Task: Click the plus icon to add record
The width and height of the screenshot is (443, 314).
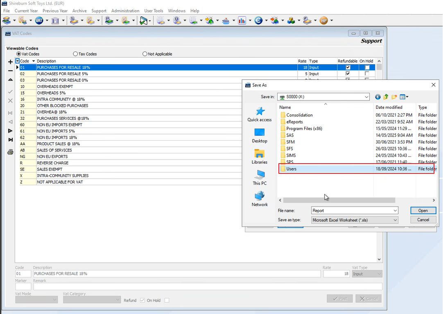Action: click(11, 62)
